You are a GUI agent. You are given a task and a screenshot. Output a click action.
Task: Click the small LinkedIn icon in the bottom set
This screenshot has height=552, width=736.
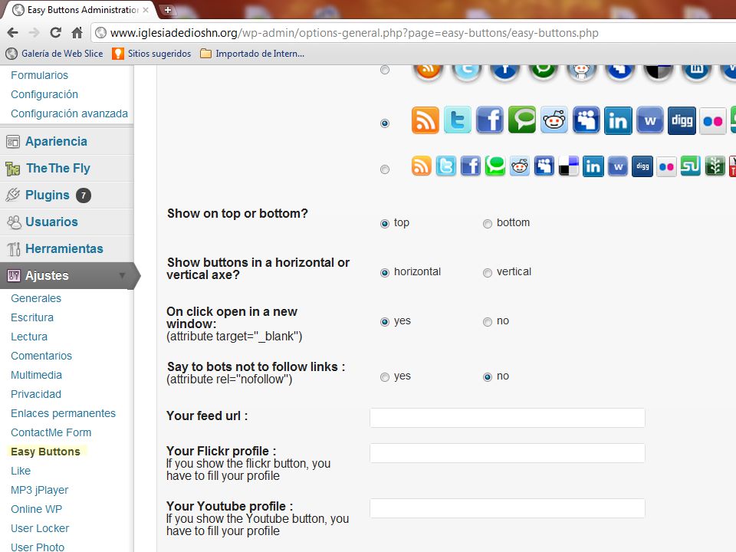tap(593, 166)
